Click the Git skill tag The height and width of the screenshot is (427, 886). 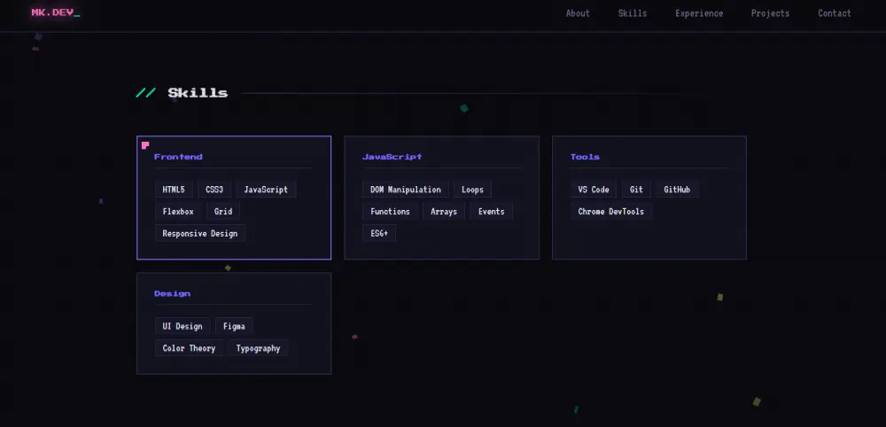tap(636, 190)
